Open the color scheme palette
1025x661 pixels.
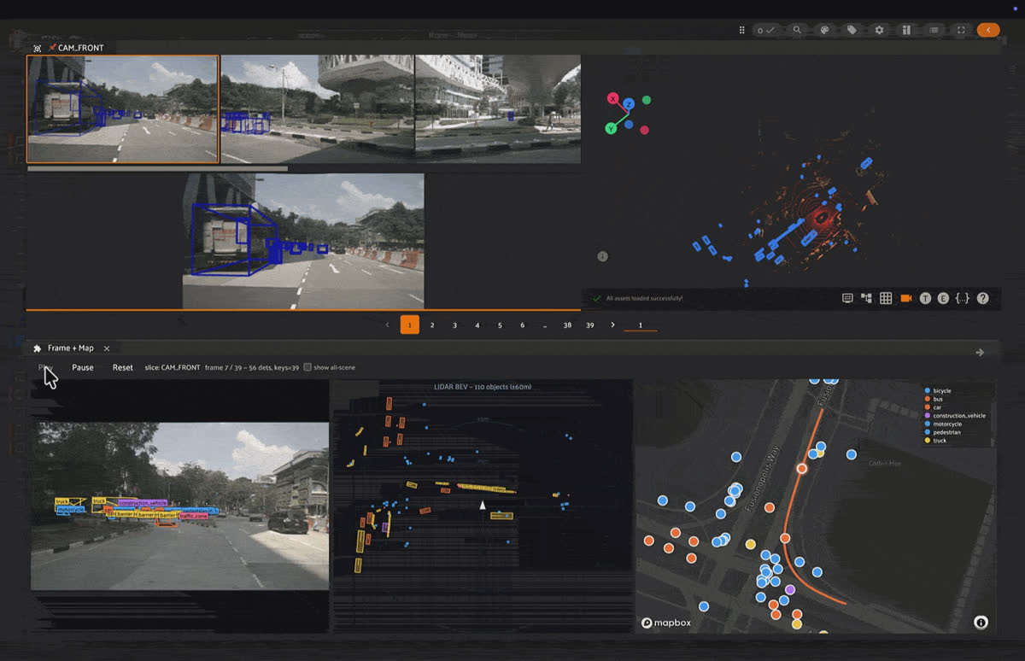(824, 30)
